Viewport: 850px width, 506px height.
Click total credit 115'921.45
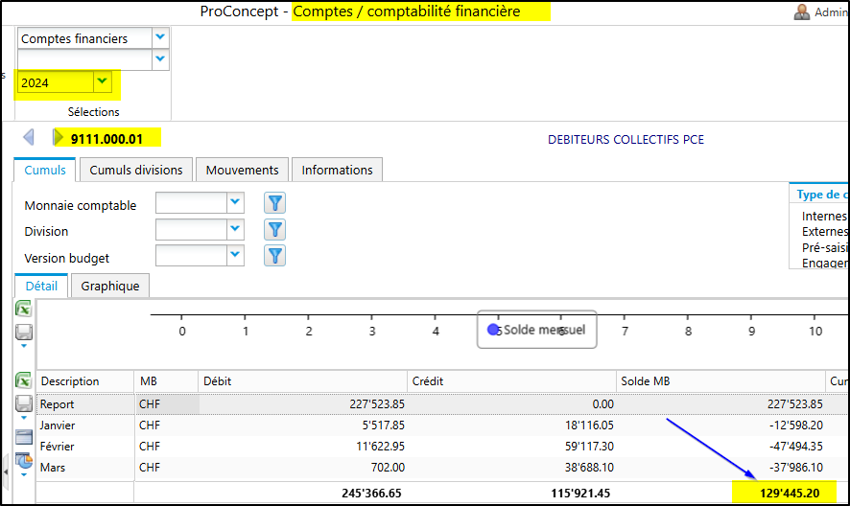580,494
